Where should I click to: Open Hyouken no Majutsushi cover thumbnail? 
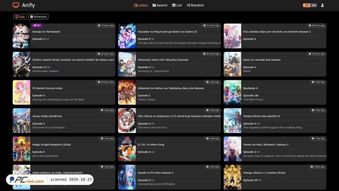[x=127, y=36]
